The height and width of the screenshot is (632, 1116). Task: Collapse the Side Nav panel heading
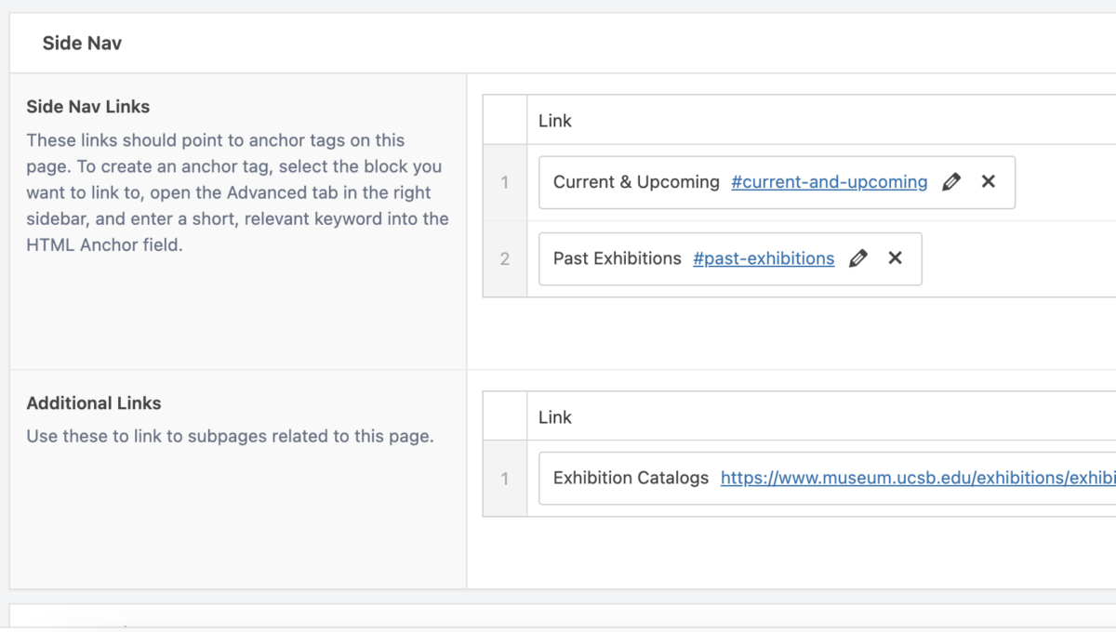(x=82, y=44)
